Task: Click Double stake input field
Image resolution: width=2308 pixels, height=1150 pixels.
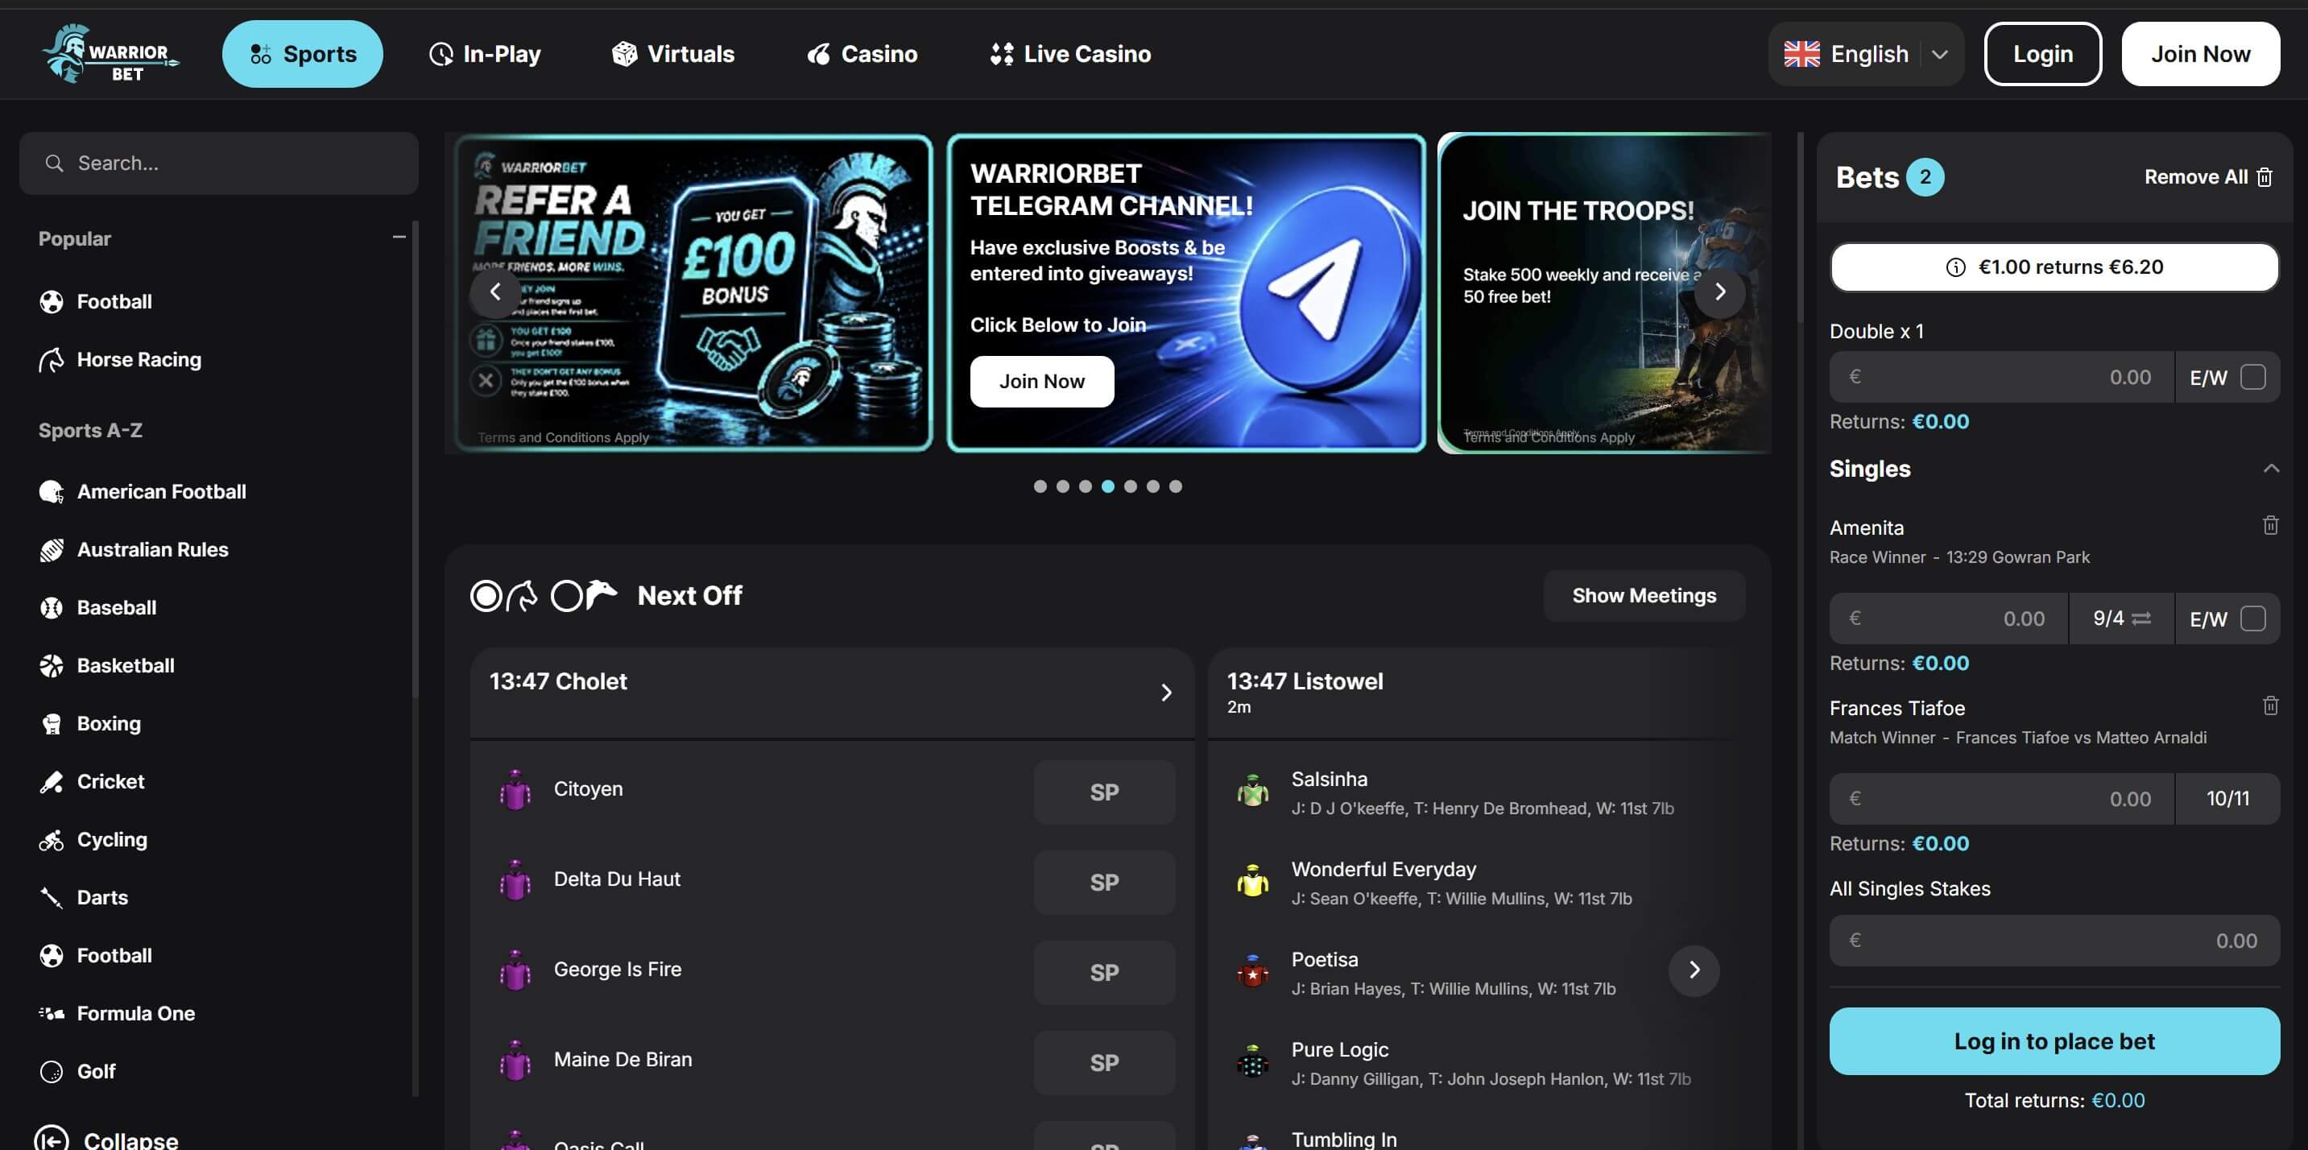Action: click(2001, 377)
